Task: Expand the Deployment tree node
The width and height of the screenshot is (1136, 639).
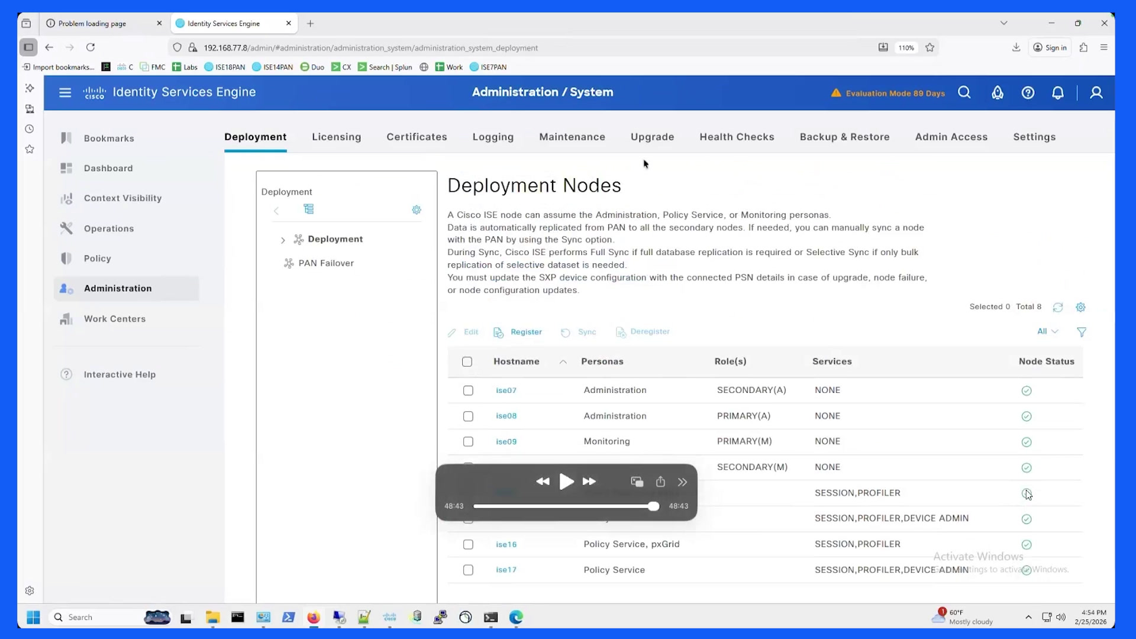Action: (x=283, y=240)
